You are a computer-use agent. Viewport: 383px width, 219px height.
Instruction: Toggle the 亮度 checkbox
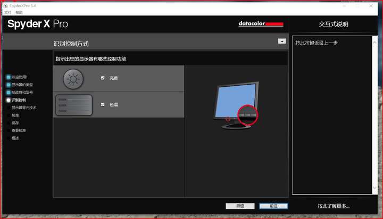(x=103, y=78)
